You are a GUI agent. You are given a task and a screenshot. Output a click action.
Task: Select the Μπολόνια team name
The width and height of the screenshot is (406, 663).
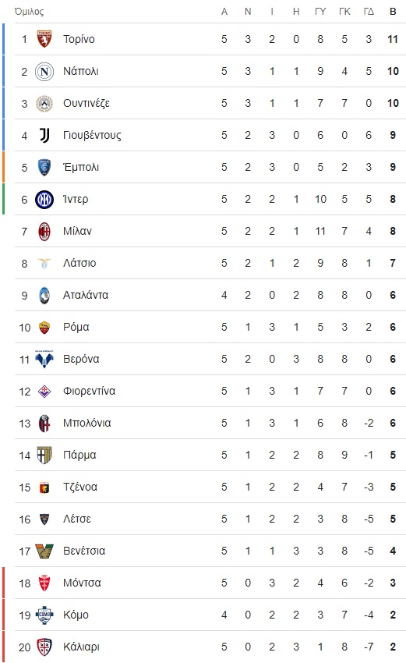(87, 423)
